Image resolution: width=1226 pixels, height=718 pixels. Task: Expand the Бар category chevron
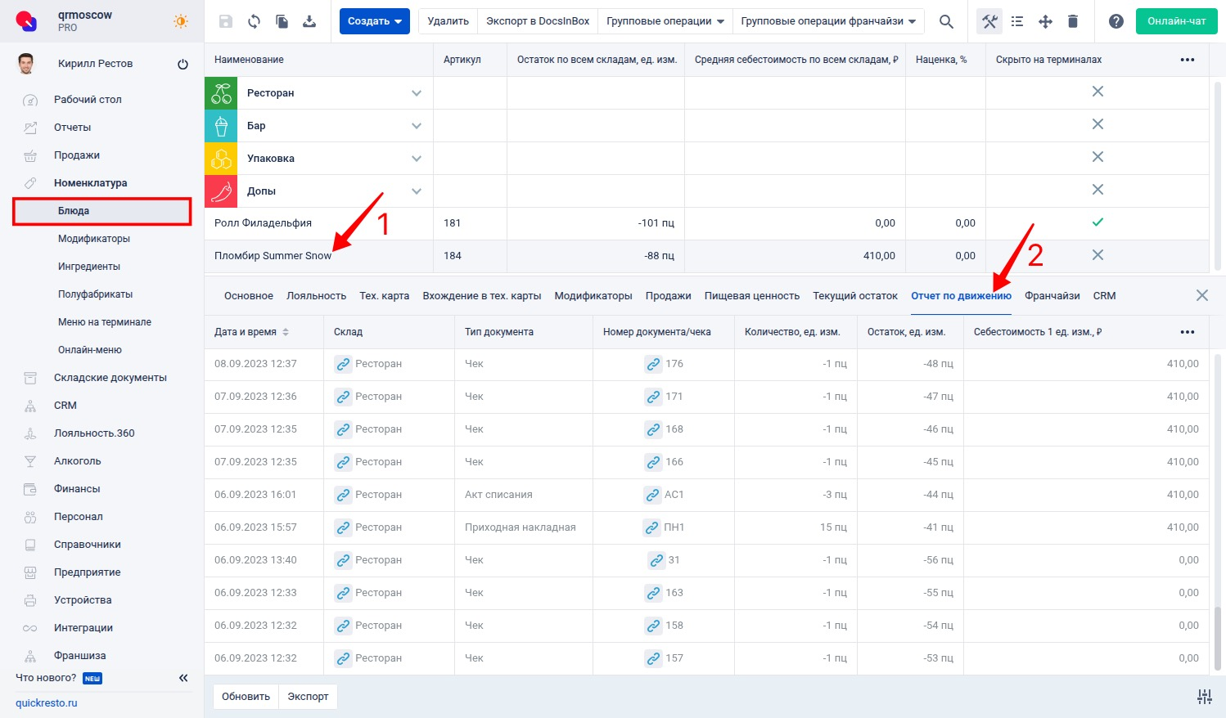[417, 126]
